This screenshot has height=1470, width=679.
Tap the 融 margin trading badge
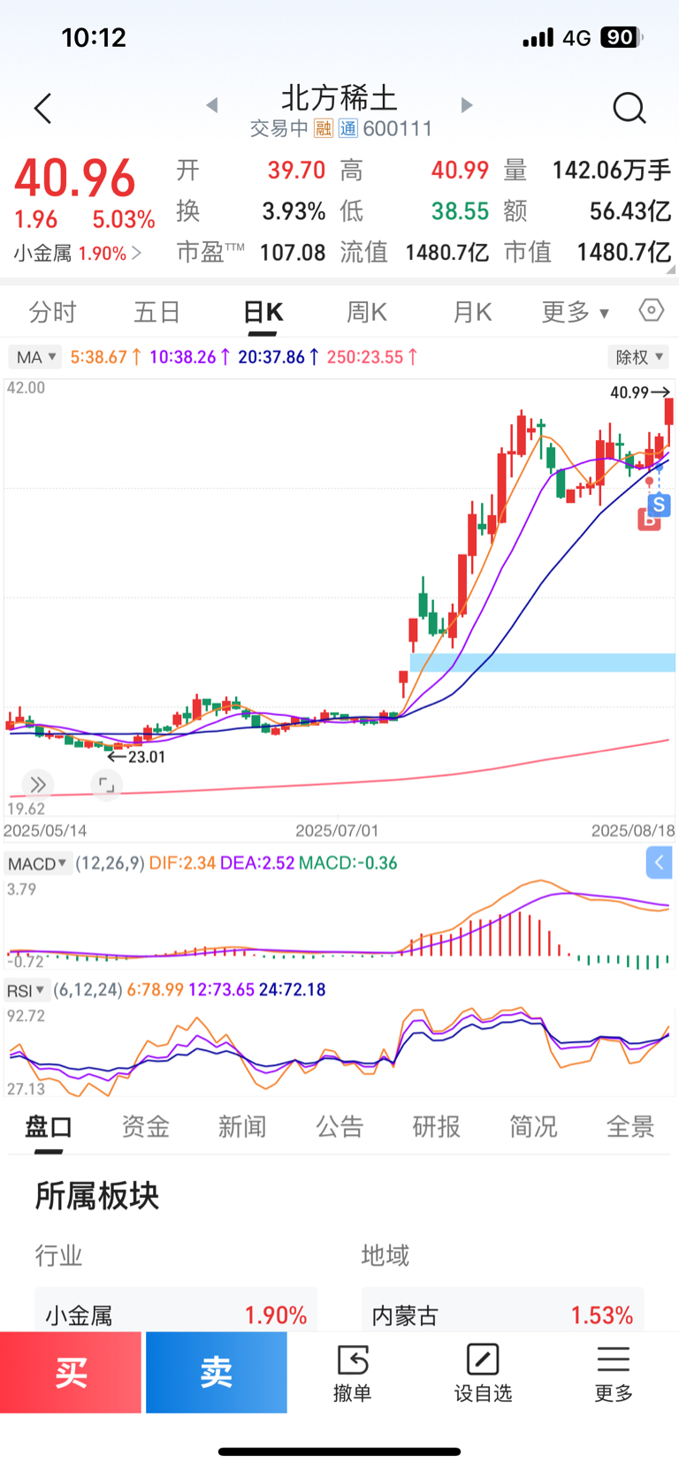(x=324, y=129)
